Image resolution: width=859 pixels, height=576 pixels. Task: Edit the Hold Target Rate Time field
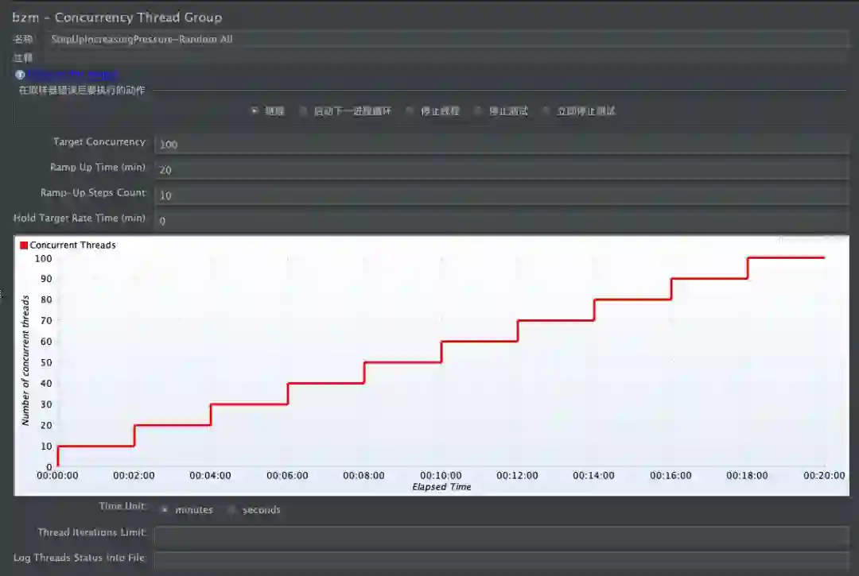502,221
